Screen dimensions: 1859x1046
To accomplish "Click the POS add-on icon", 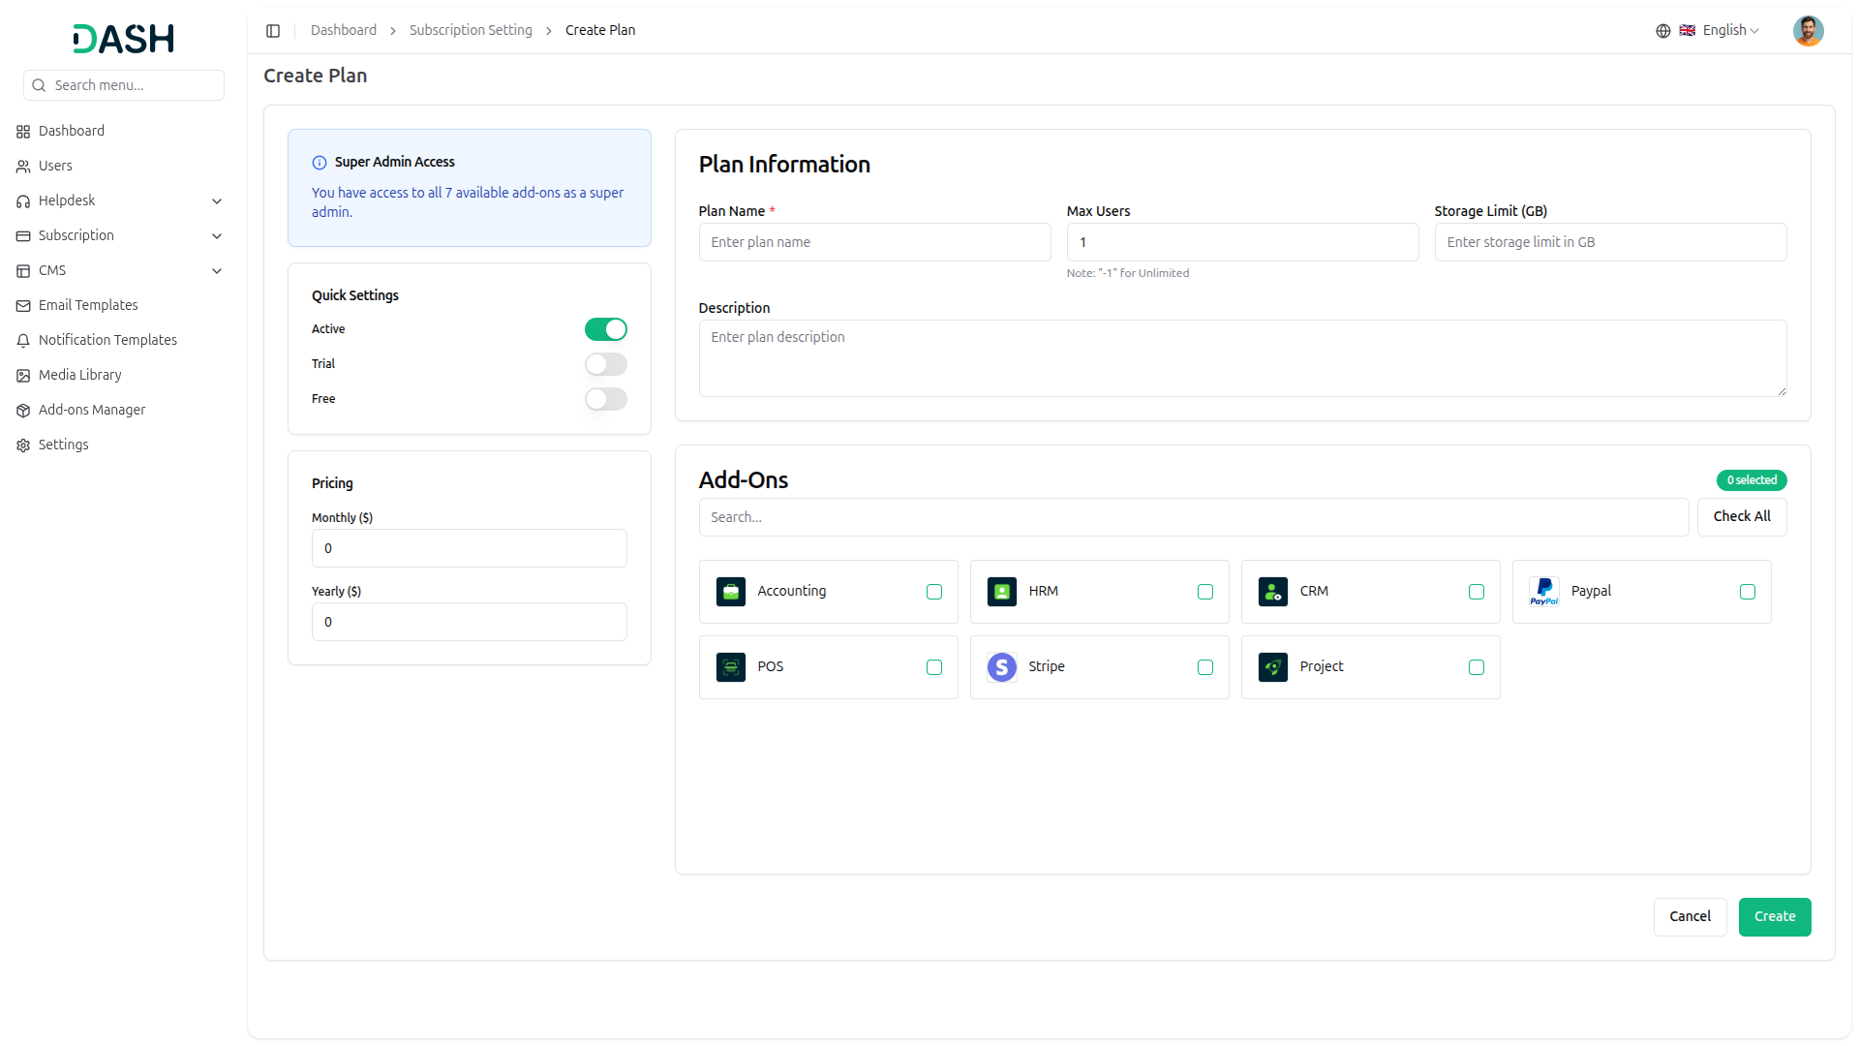I will 731,667.
